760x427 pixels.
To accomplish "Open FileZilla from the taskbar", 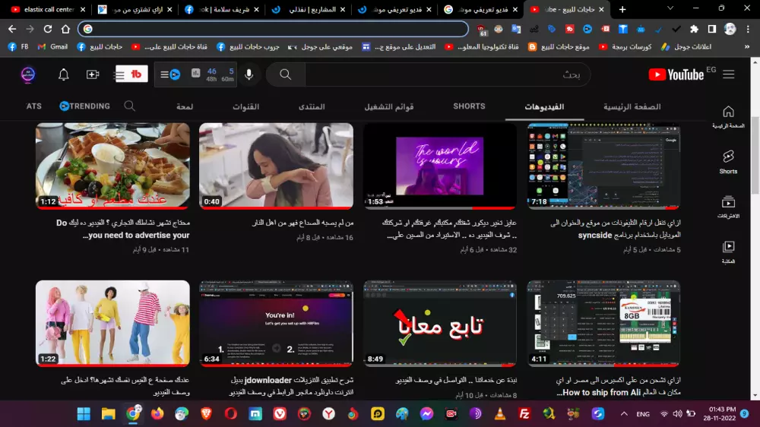I will 524,413.
